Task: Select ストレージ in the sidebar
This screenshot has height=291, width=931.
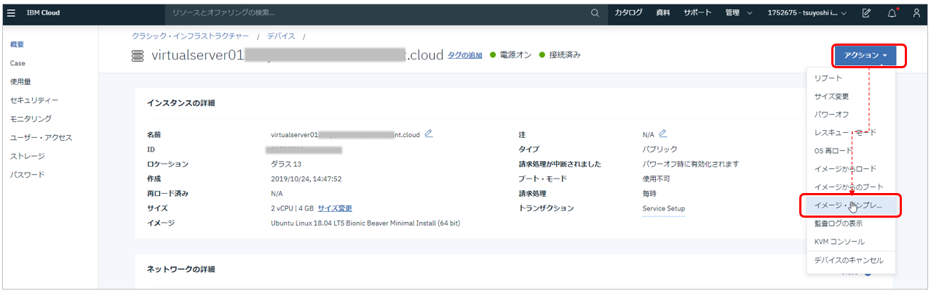Action: pyautogui.click(x=27, y=156)
